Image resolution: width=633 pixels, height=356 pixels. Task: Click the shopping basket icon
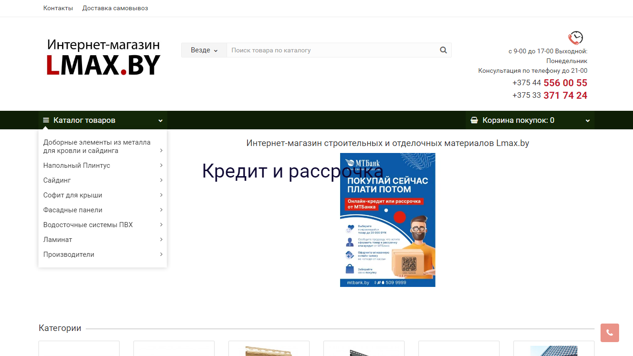coord(474,120)
